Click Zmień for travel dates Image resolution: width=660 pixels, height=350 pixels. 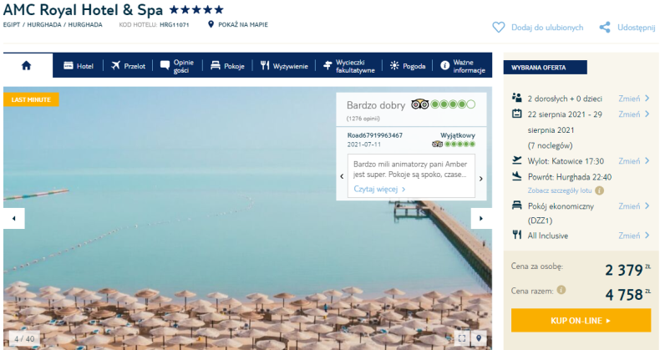[634, 114]
